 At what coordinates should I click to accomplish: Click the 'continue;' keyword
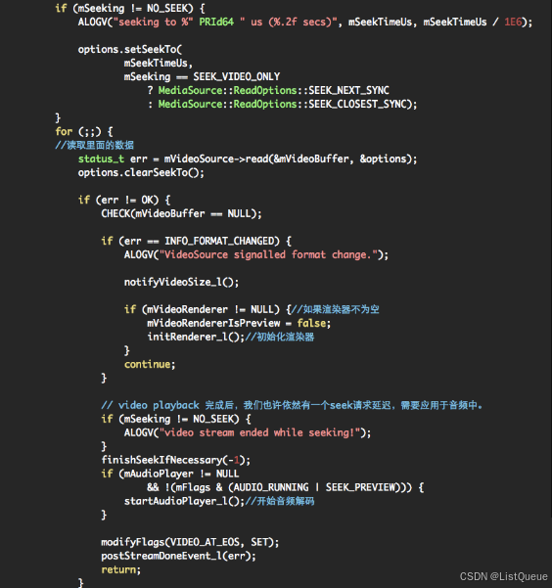tap(150, 364)
